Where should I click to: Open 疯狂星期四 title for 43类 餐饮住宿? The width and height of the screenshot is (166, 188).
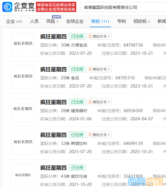pos(53,168)
